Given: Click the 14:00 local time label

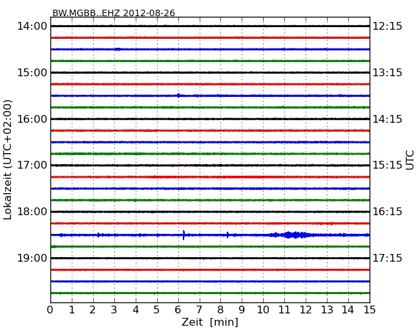Looking at the screenshot, I should pos(32,26).
